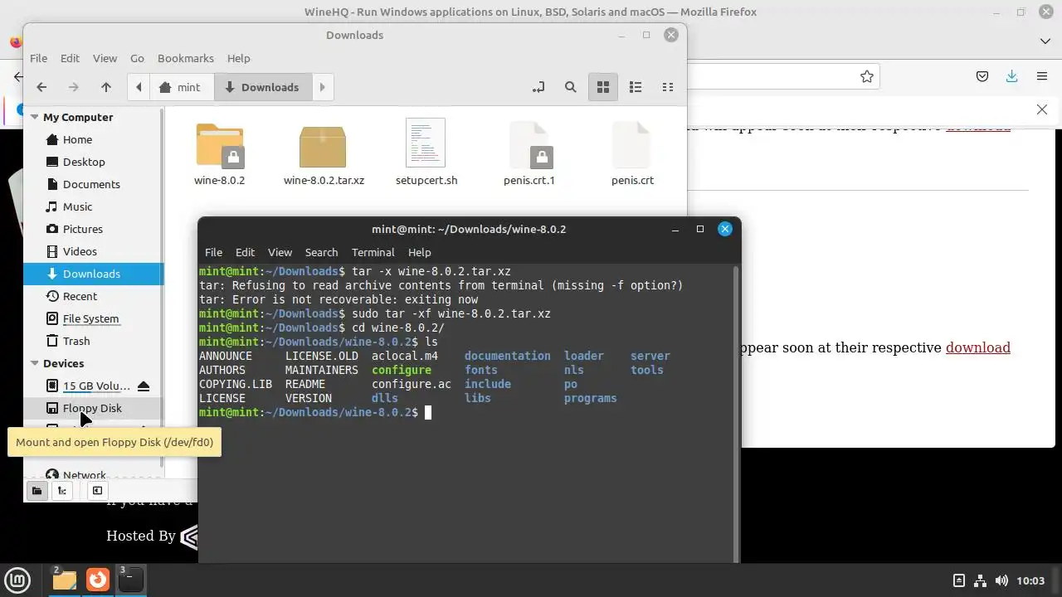Show places in the sidebar
Screen dimensions: 1062x597
coord(37,491)
